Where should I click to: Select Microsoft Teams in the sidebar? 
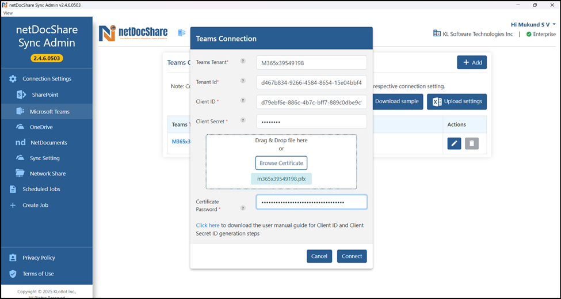(47, 111)
